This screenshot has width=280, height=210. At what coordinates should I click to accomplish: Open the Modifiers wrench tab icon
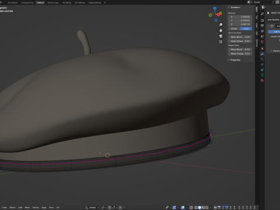262,54
